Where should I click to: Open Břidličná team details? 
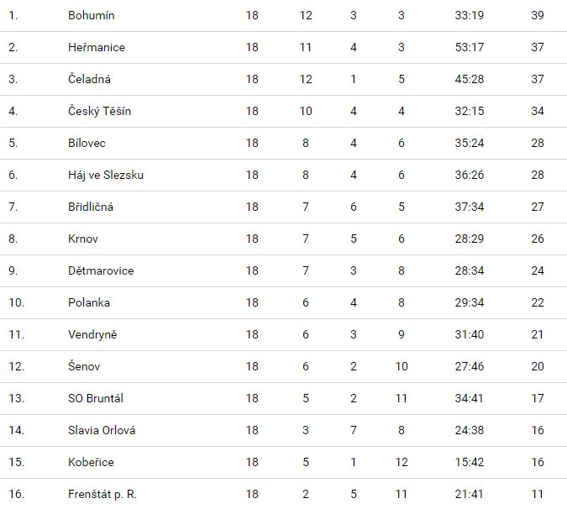[91, 207]
